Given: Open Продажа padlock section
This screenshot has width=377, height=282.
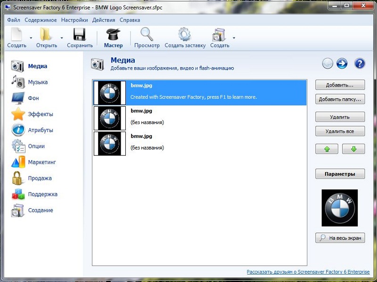Looking at the screenshot, I should coord(17,178).
